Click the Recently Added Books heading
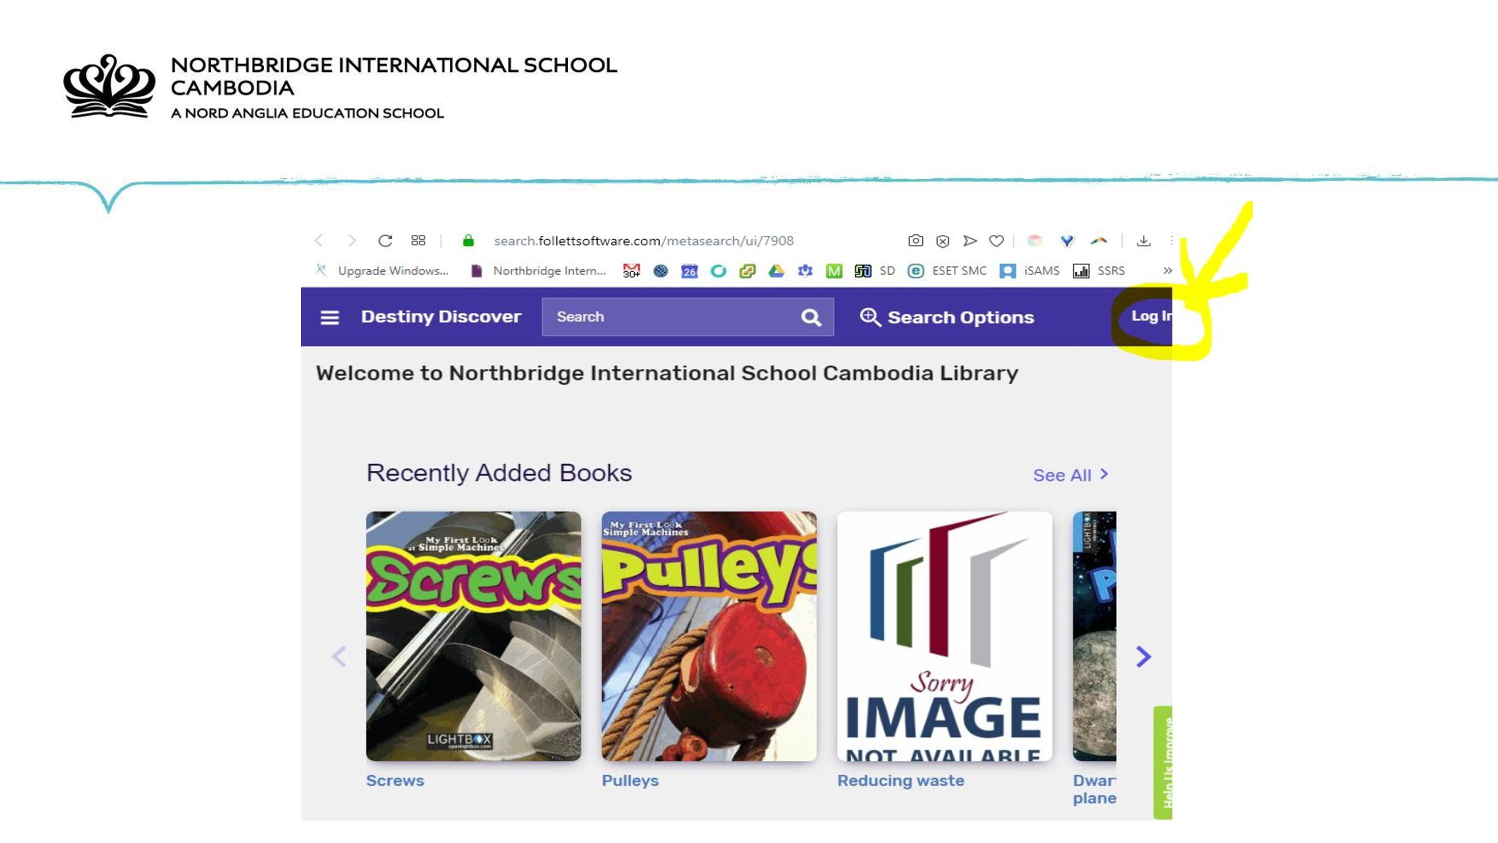Image resolution: width=1498 pixels, height=843 pixels. coord(499,473)
